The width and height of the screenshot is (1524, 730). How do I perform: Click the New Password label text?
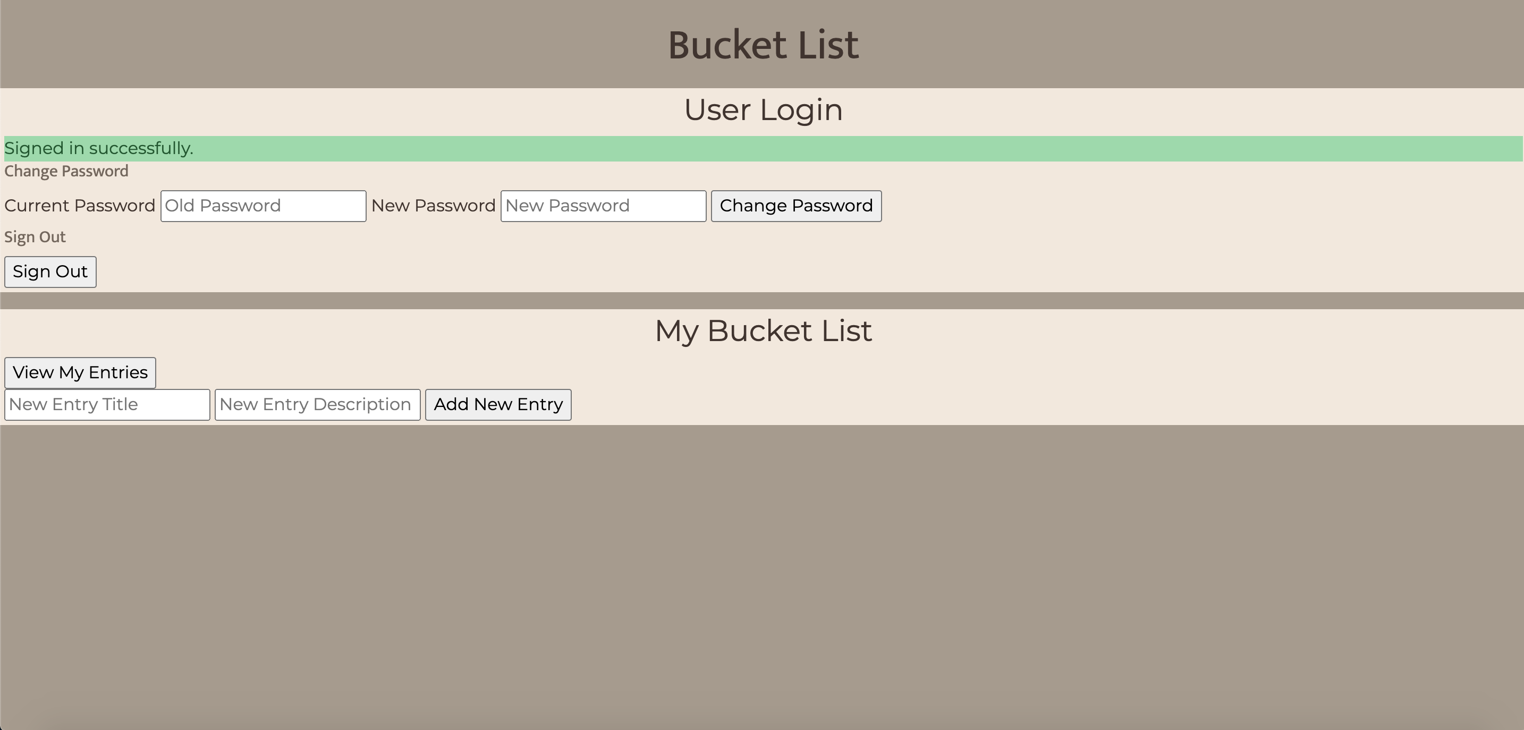pos(433,206)
